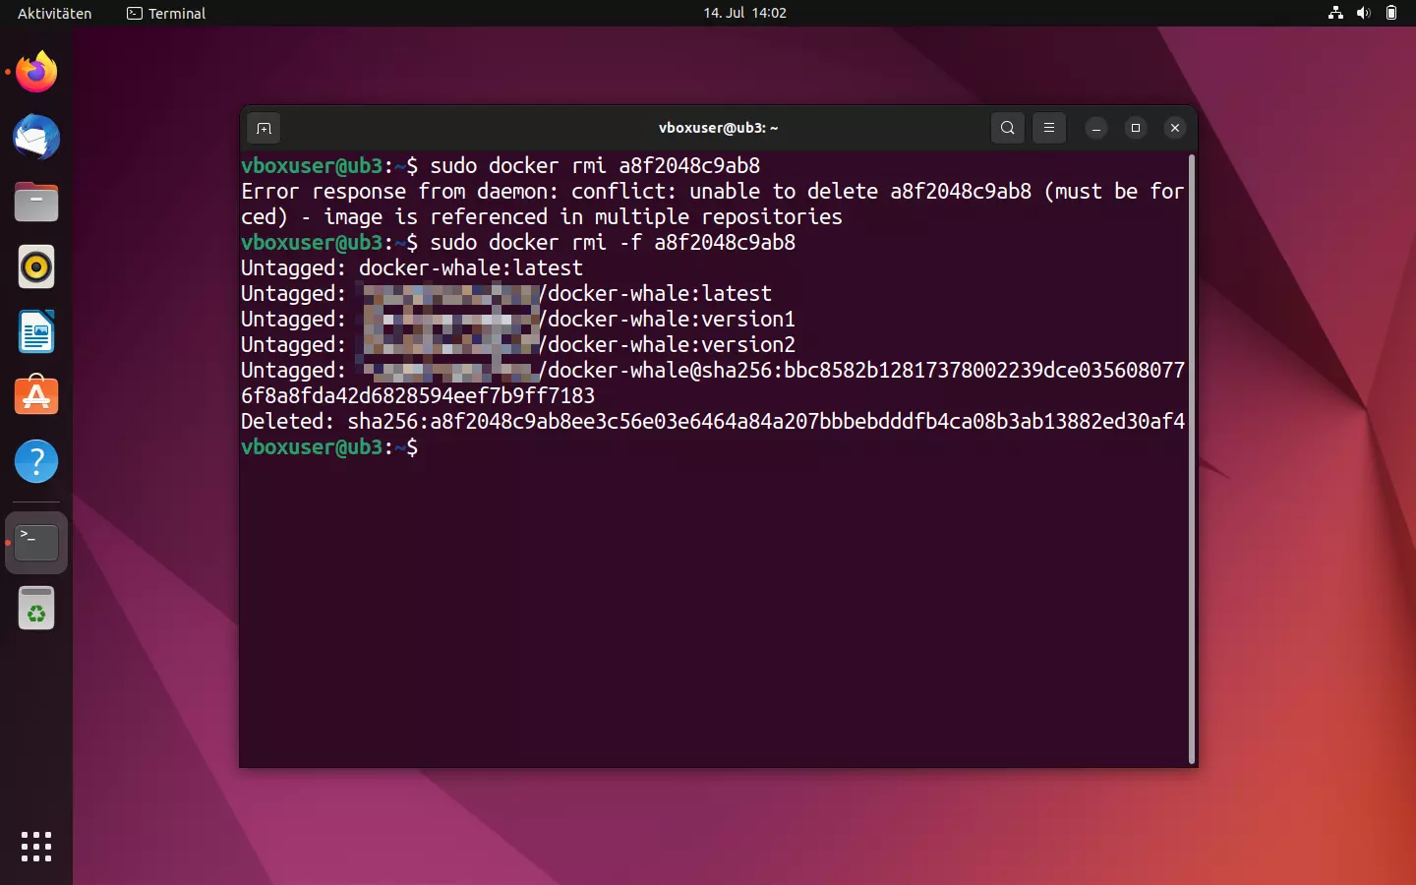The image size is (1416, 885).
Task: Open the Terminal app menu
Action: point(165,13)
